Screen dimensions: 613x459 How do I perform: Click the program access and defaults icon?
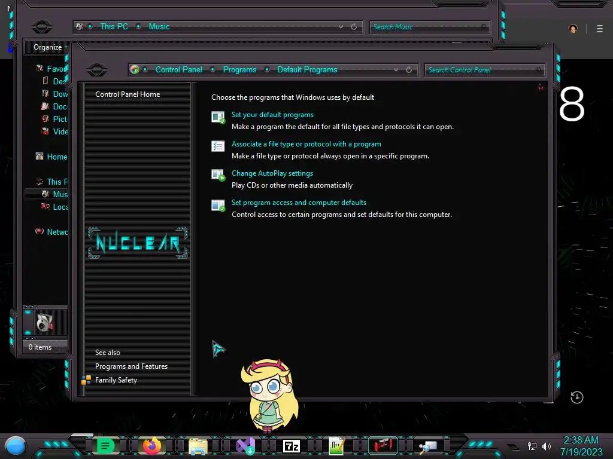(218, 205)
